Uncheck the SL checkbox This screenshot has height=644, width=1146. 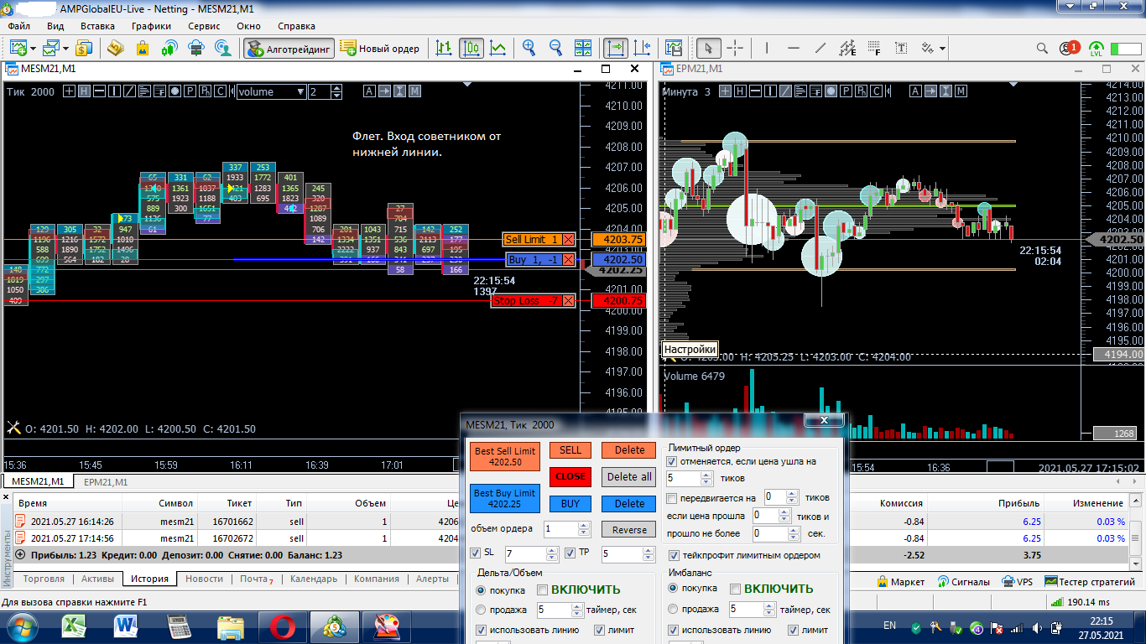tap(476, 553)
